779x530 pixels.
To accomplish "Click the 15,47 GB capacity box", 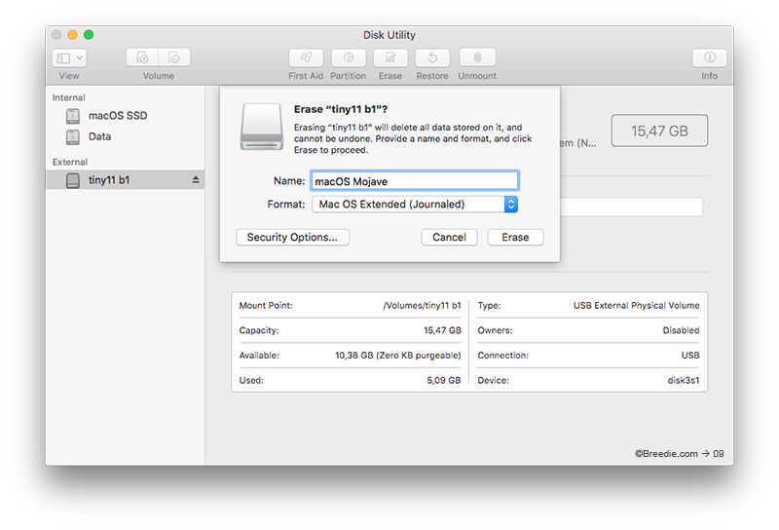I will coord(660,131).
